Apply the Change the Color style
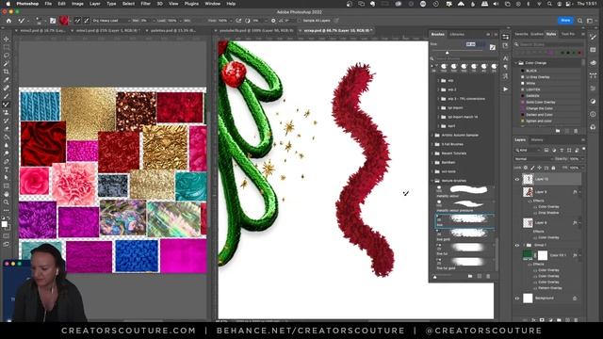 [x=539, y=108]
